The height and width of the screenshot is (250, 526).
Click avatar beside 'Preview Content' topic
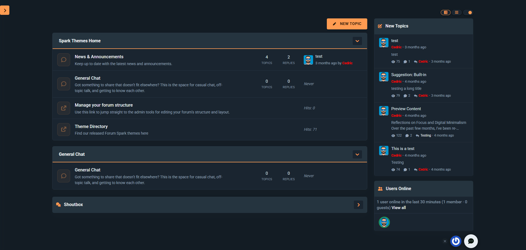383,111
